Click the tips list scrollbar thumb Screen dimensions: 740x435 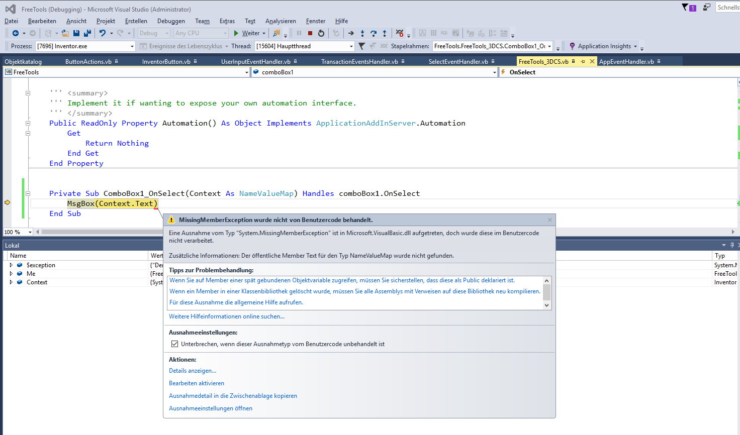pyautogui.click(x=547, y=292)
